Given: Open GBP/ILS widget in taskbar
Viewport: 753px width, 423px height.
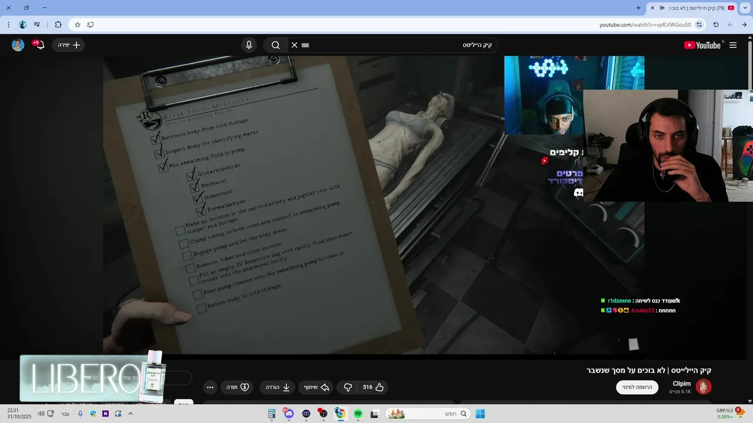Looking at the screenshot, I should pyautogui.click(x=729, y=414).
